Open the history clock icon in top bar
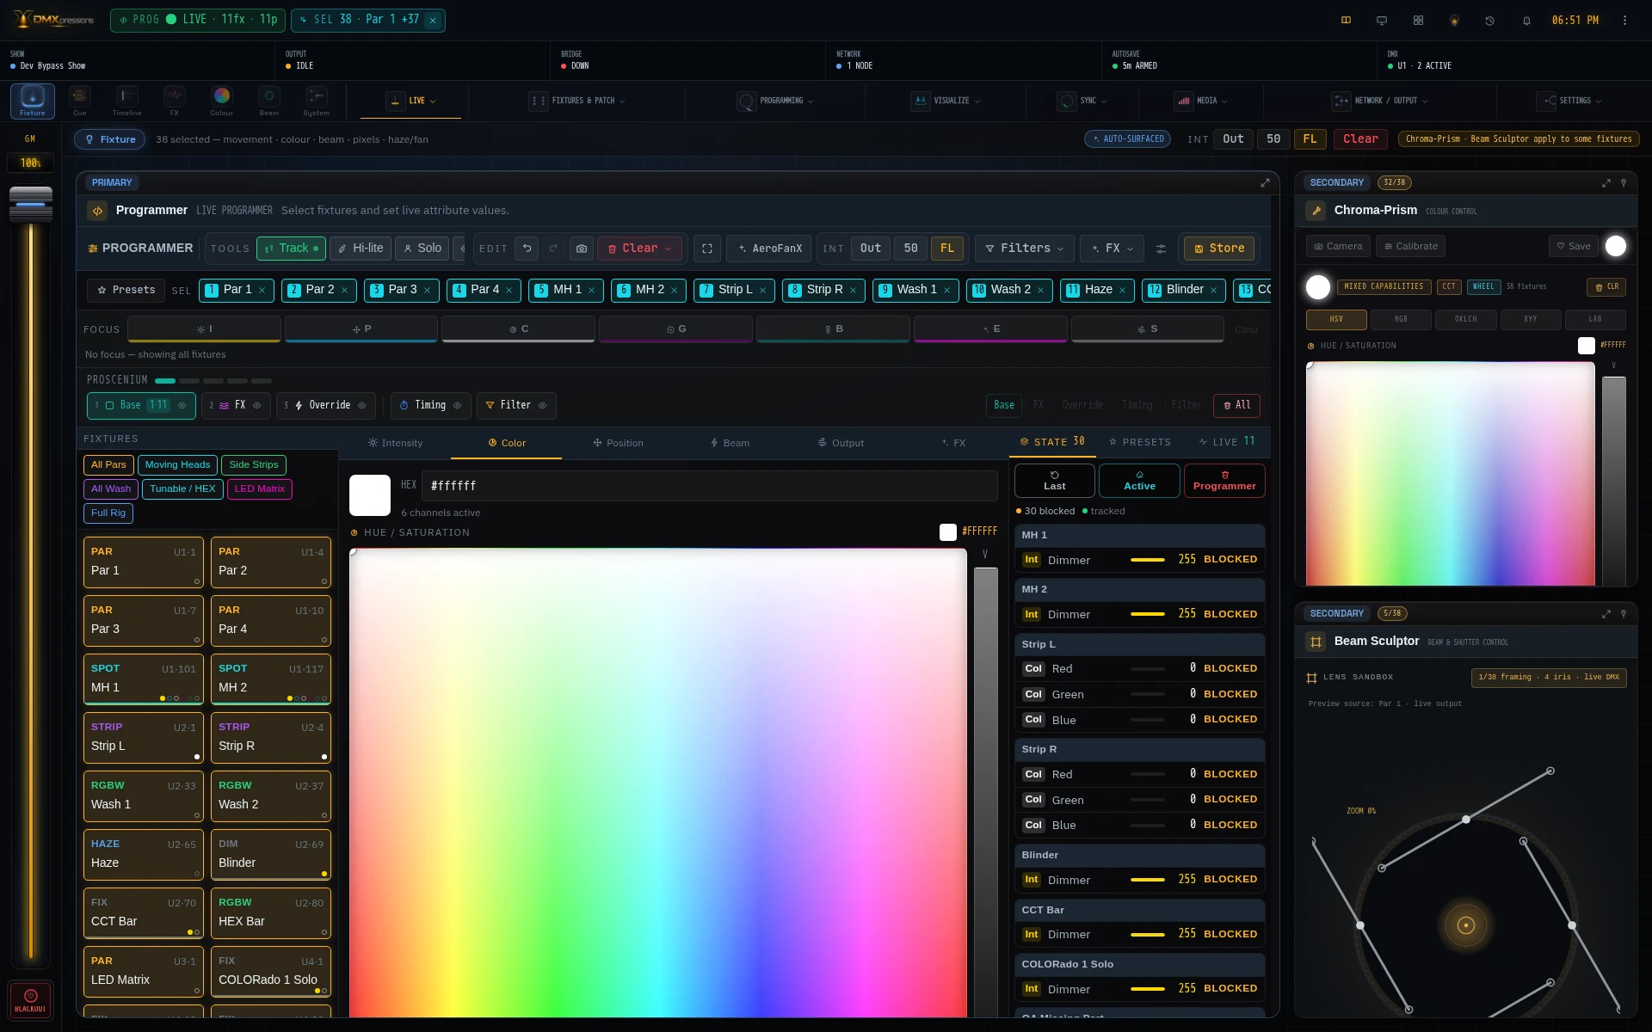The height and width of the screenshot is (1032, 1652). pos(1490,21)
